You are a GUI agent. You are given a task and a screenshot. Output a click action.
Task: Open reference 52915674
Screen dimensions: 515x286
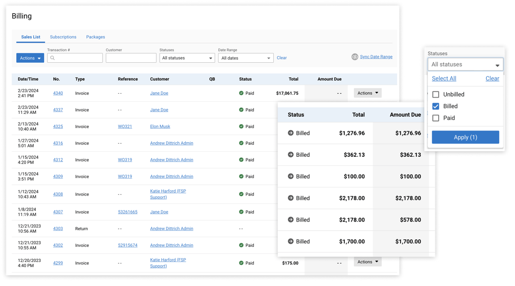tap(127, 246)
